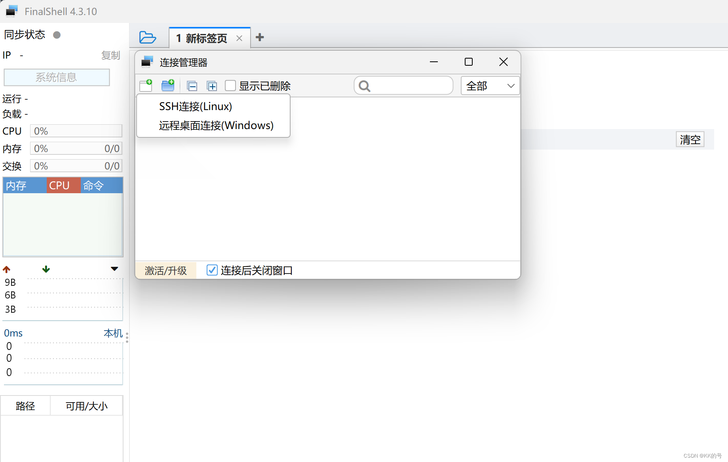
Task: Select the 内存 tab in process panel
Action: pos(25,185)
